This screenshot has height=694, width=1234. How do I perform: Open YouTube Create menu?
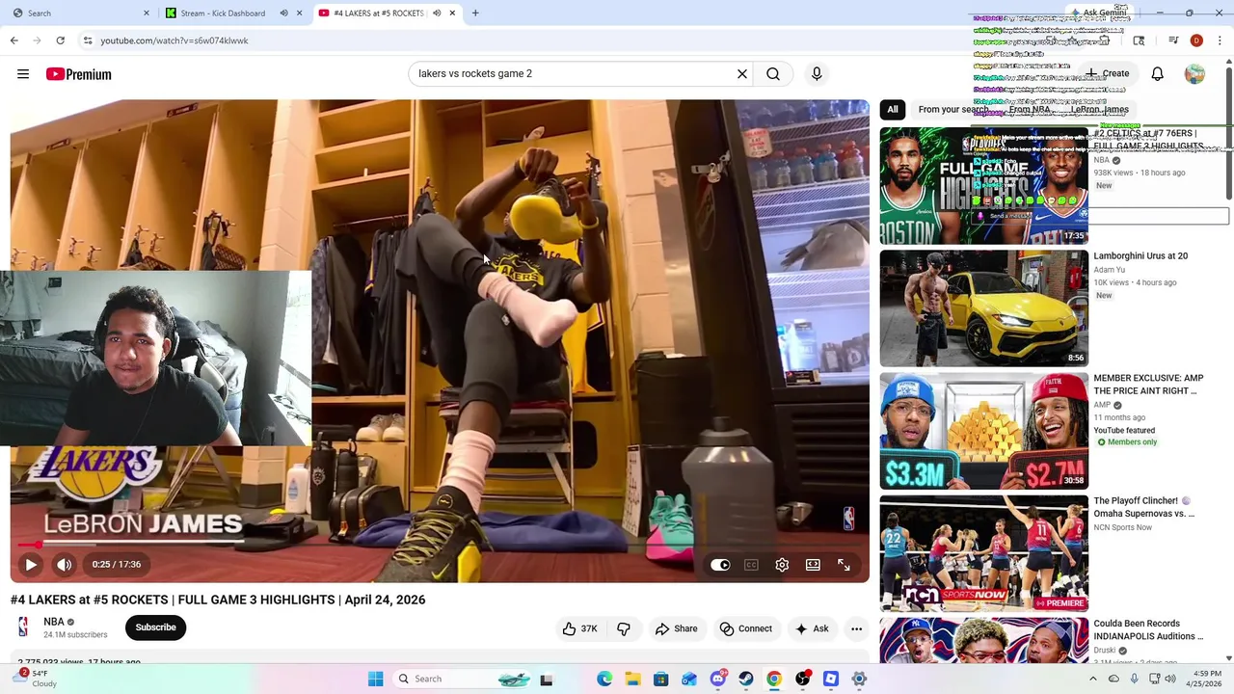1107,73
